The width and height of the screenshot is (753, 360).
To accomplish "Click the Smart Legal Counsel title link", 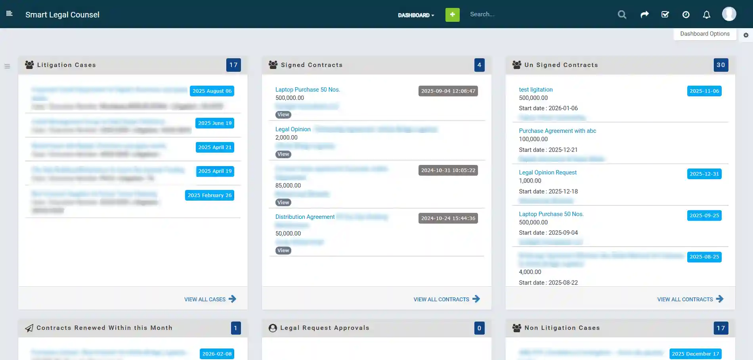I will coord(62,14).
